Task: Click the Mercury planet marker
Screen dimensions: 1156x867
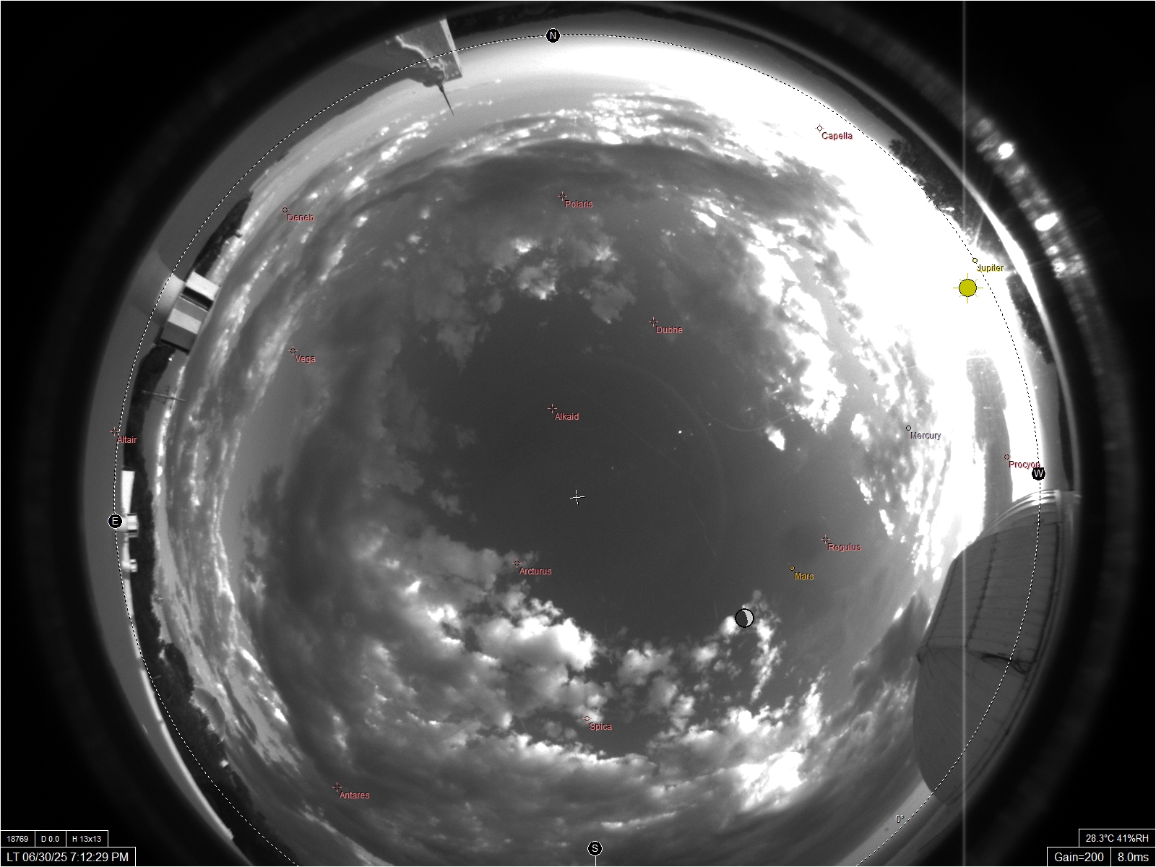Action: click(x=908, y=428)
